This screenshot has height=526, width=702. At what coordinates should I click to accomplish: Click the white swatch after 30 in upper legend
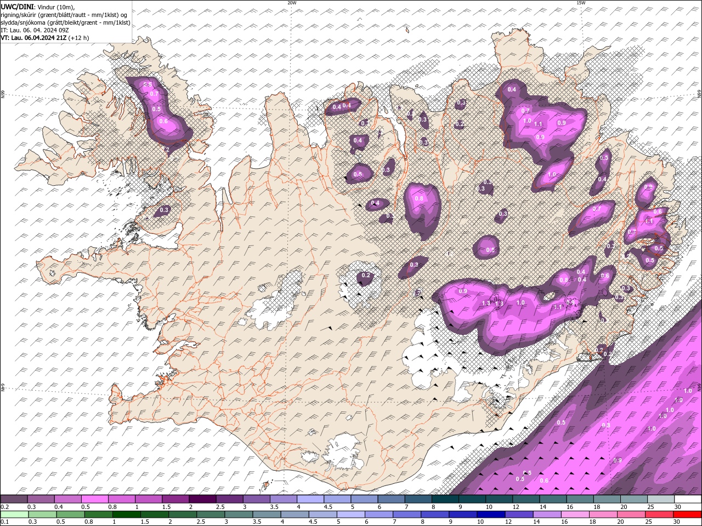coord(687,499)
